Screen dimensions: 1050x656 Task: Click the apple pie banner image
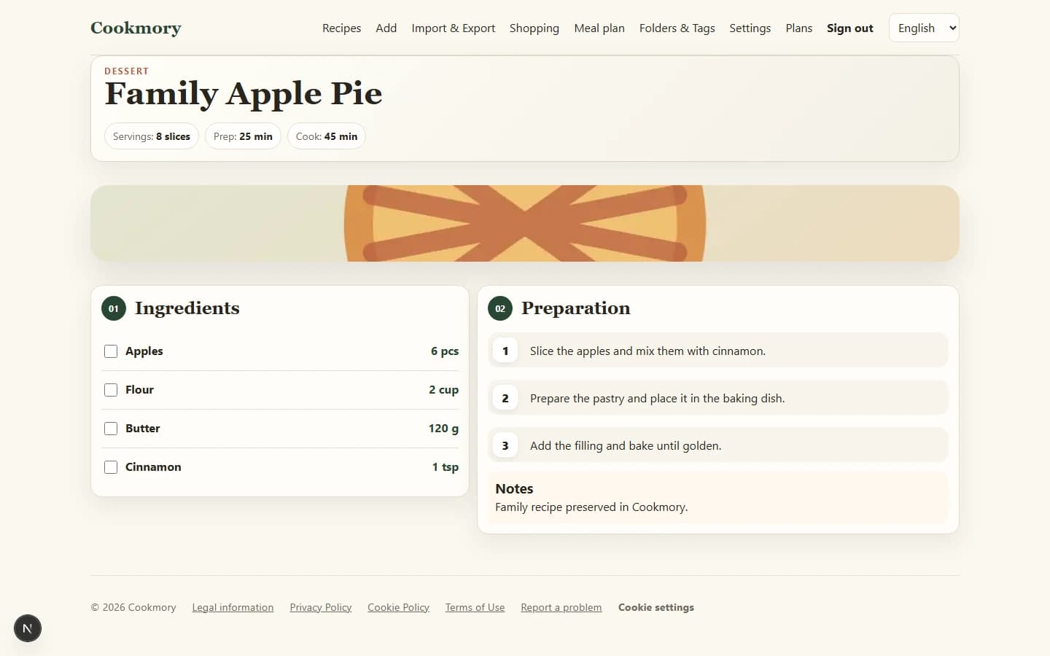pyautogui.click(x=525, y=223)
